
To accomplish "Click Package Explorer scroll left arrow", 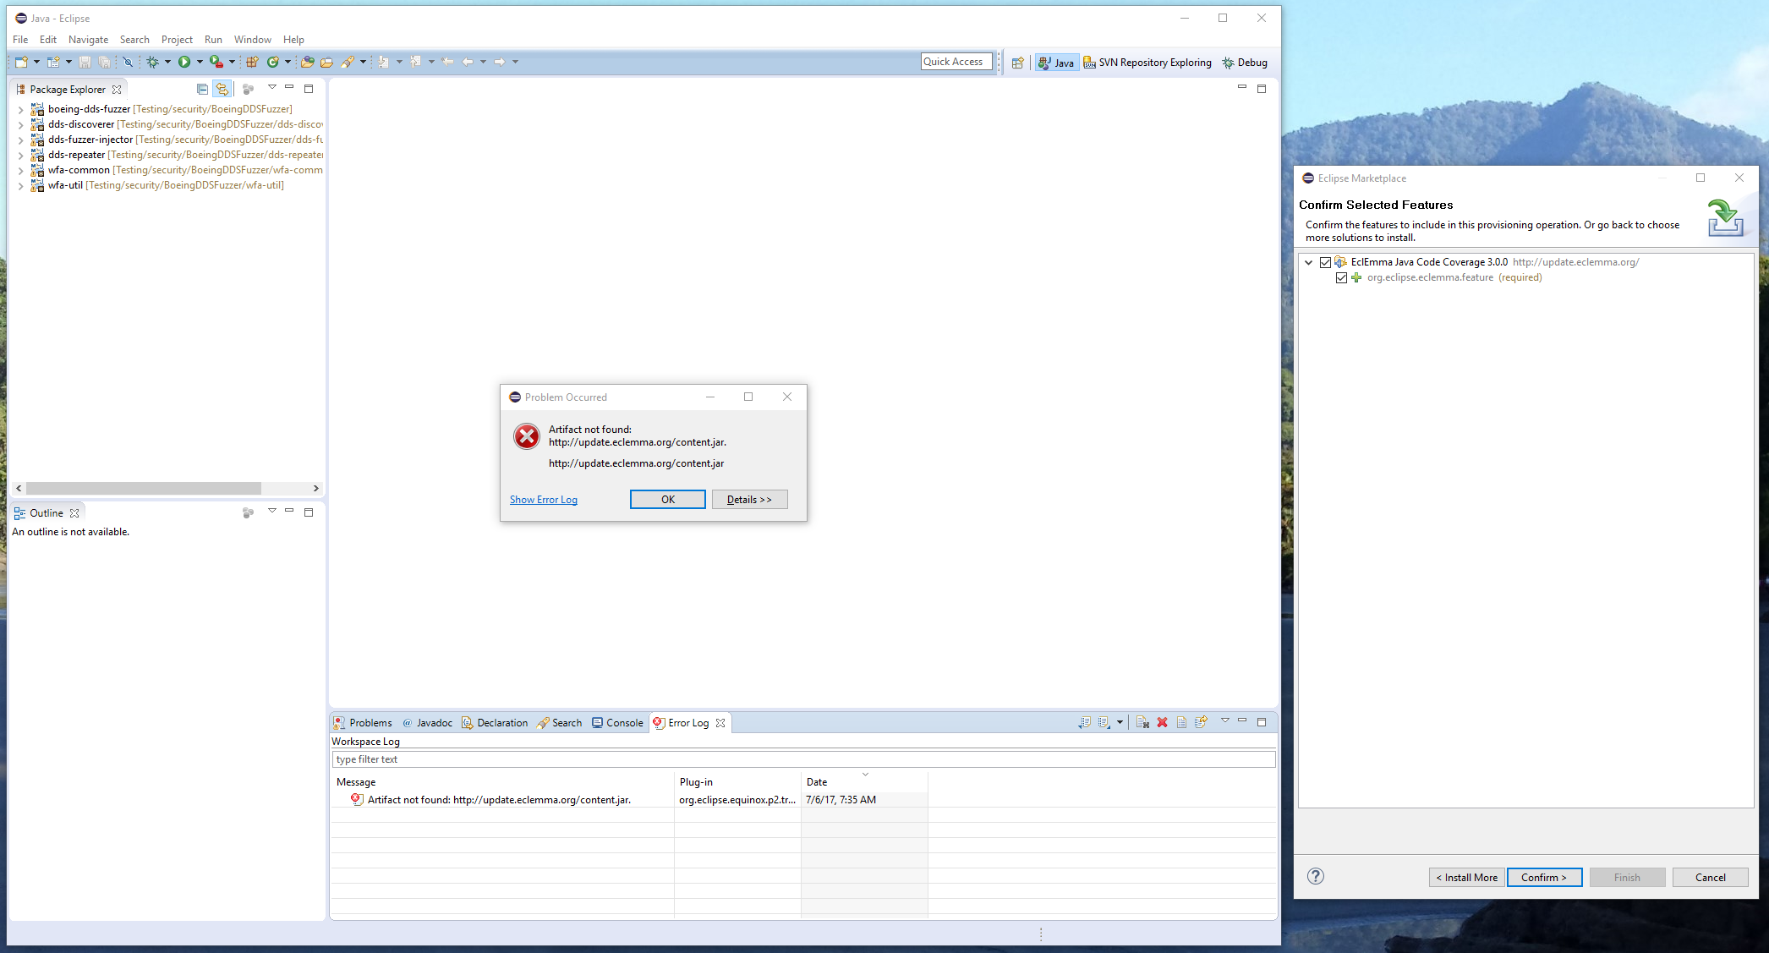I will (x=19, y=489).
